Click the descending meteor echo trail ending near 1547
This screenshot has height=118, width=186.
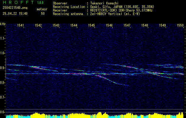point(111,81)
